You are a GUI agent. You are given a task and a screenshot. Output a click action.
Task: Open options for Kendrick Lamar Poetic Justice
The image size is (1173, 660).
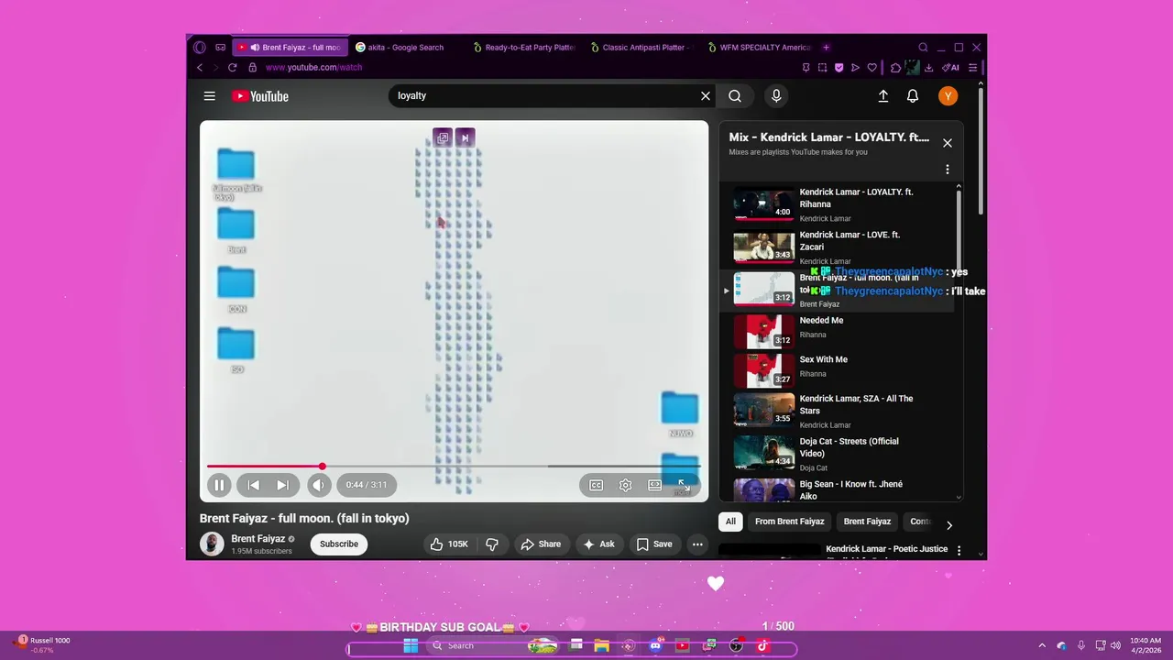coord(959,550)
